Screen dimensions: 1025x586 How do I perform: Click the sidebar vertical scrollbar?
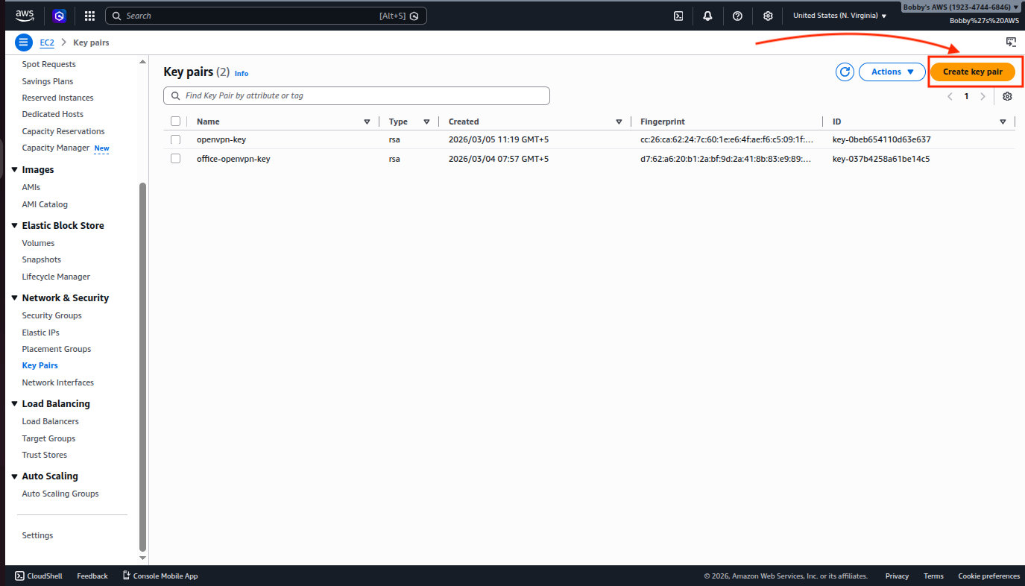(x=143, y=365)
